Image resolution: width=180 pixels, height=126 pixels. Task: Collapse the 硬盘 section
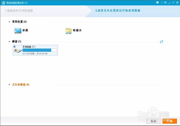coord(9,41)
